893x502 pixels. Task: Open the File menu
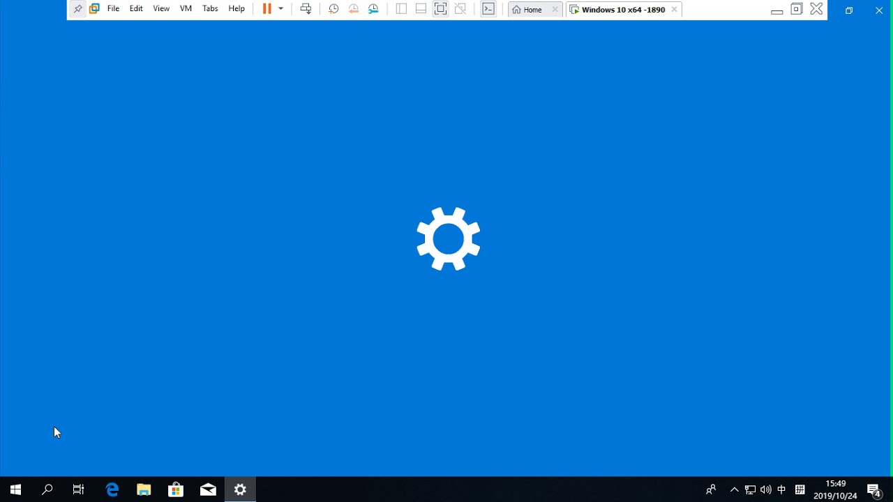coord(113,9)
